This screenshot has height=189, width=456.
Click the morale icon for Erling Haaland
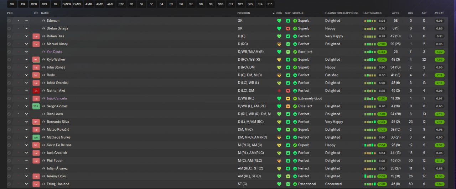(295, 184)
